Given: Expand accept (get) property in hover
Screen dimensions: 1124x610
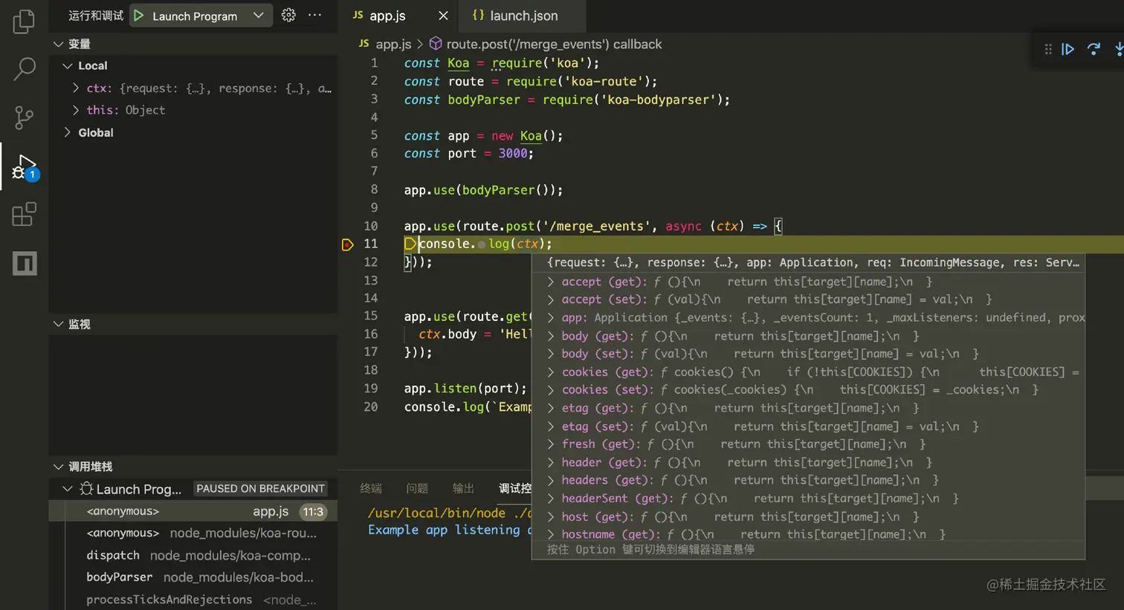Looking at the screenshot, I should (x=551, y=282).
